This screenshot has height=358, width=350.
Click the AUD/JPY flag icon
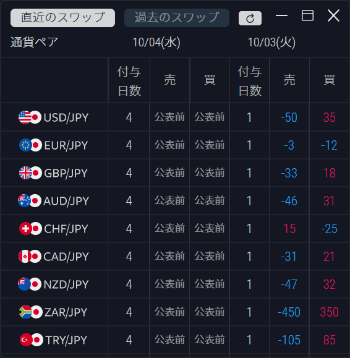coord(30,201)
